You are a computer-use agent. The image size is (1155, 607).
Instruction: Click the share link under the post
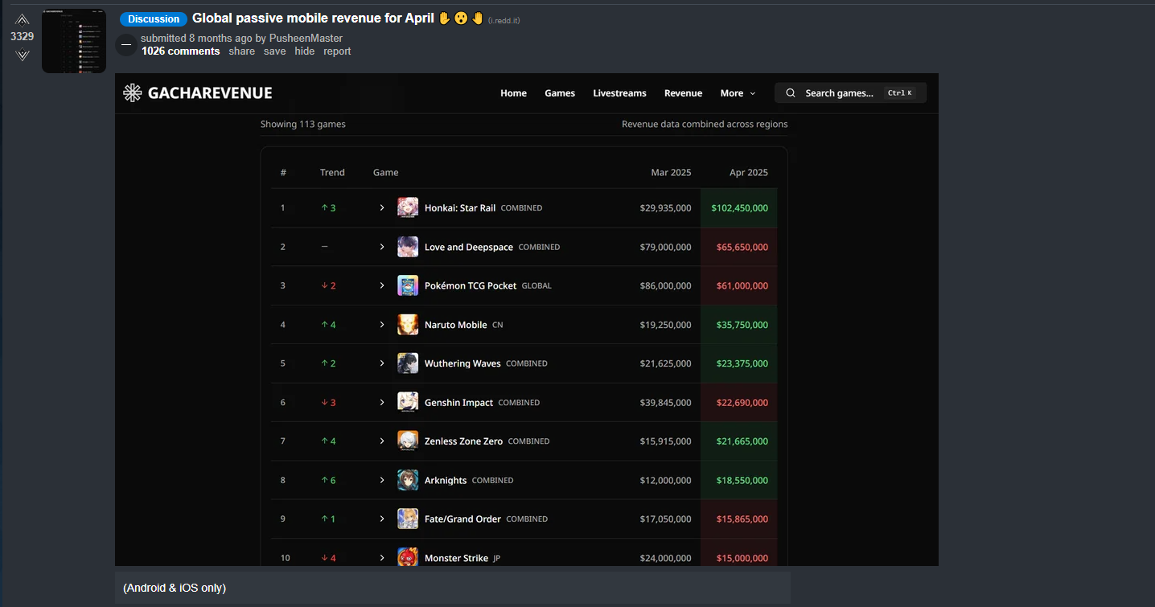click(241, 51)
